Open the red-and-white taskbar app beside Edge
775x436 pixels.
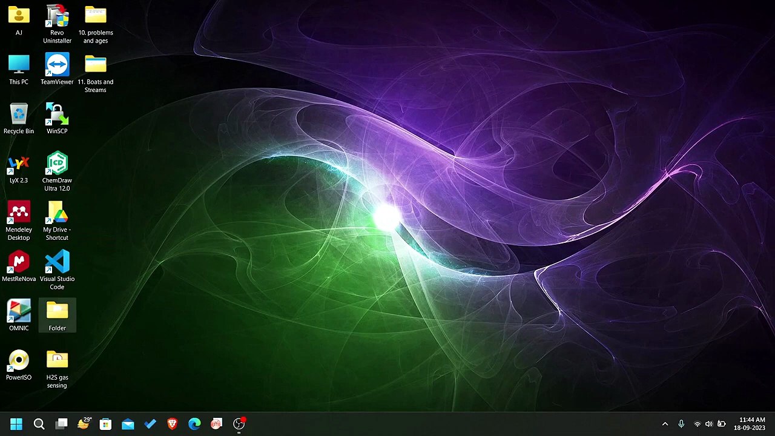click(217, 424)
